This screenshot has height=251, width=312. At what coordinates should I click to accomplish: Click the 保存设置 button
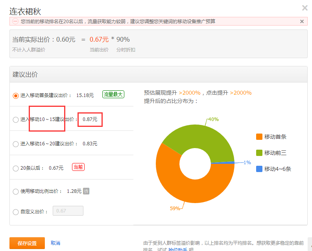(x=27, y=243)
